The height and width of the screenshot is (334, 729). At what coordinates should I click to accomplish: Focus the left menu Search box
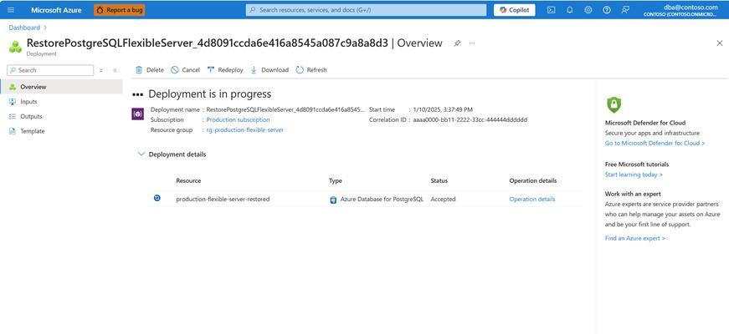50,70
